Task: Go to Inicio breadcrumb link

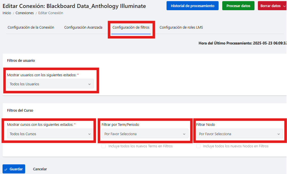Action: (7, 13)
